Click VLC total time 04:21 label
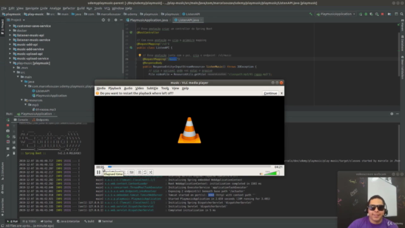This screenshot has width=405, height=228. click(278, 167)
